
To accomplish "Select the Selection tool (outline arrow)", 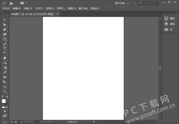I will (4, 20).
